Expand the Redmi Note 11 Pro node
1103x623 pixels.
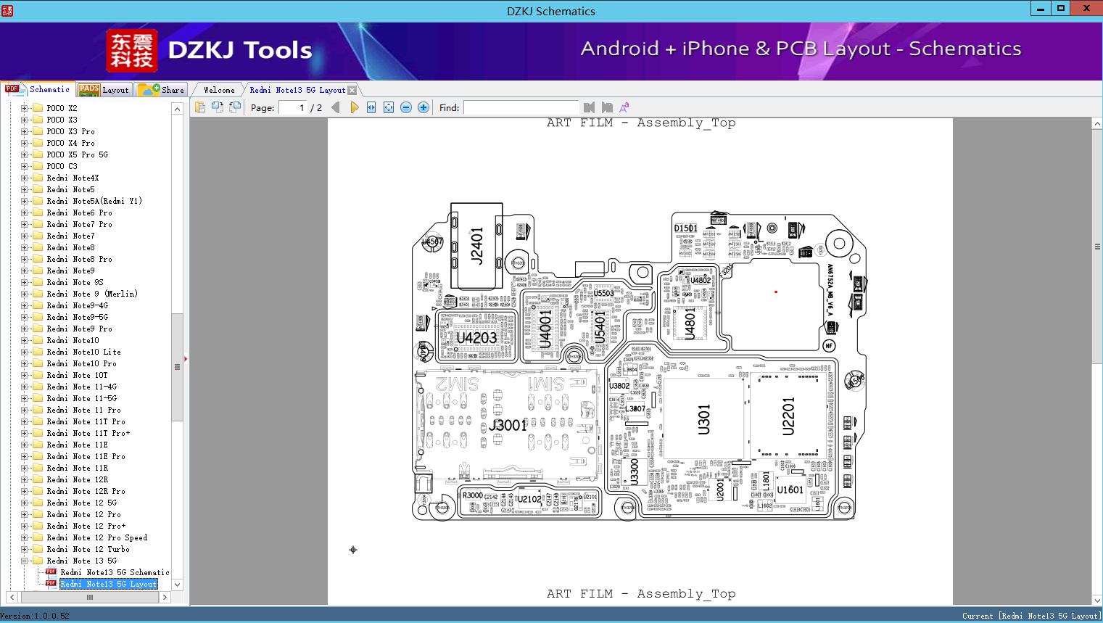click(24, 410)
